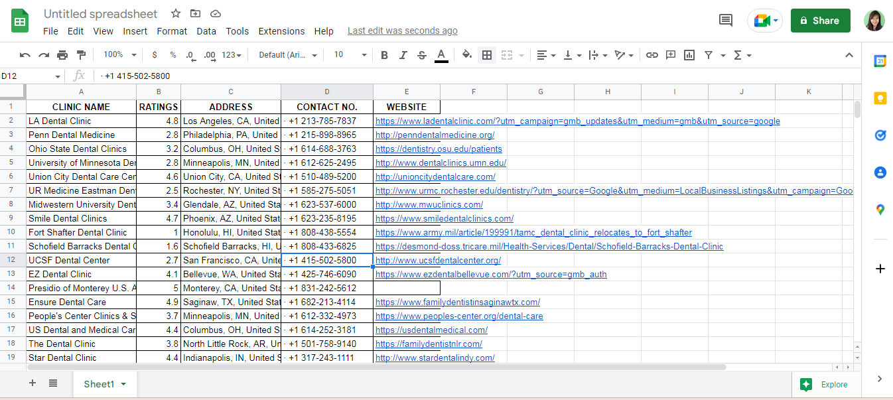This screenshot has height=400, width=893.
Task: Open the View menu
Action: (103, 31)
